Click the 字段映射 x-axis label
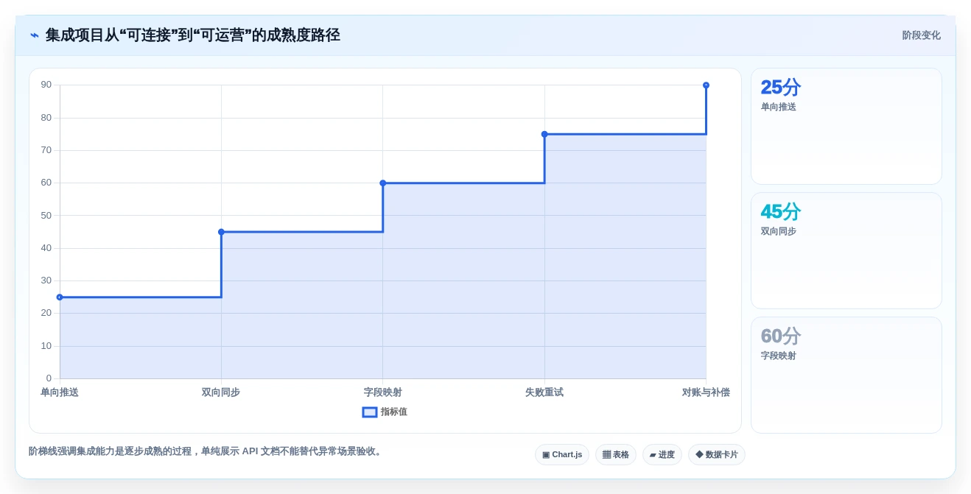The width and height of the screenshot is (971, 494). [383, 392]
